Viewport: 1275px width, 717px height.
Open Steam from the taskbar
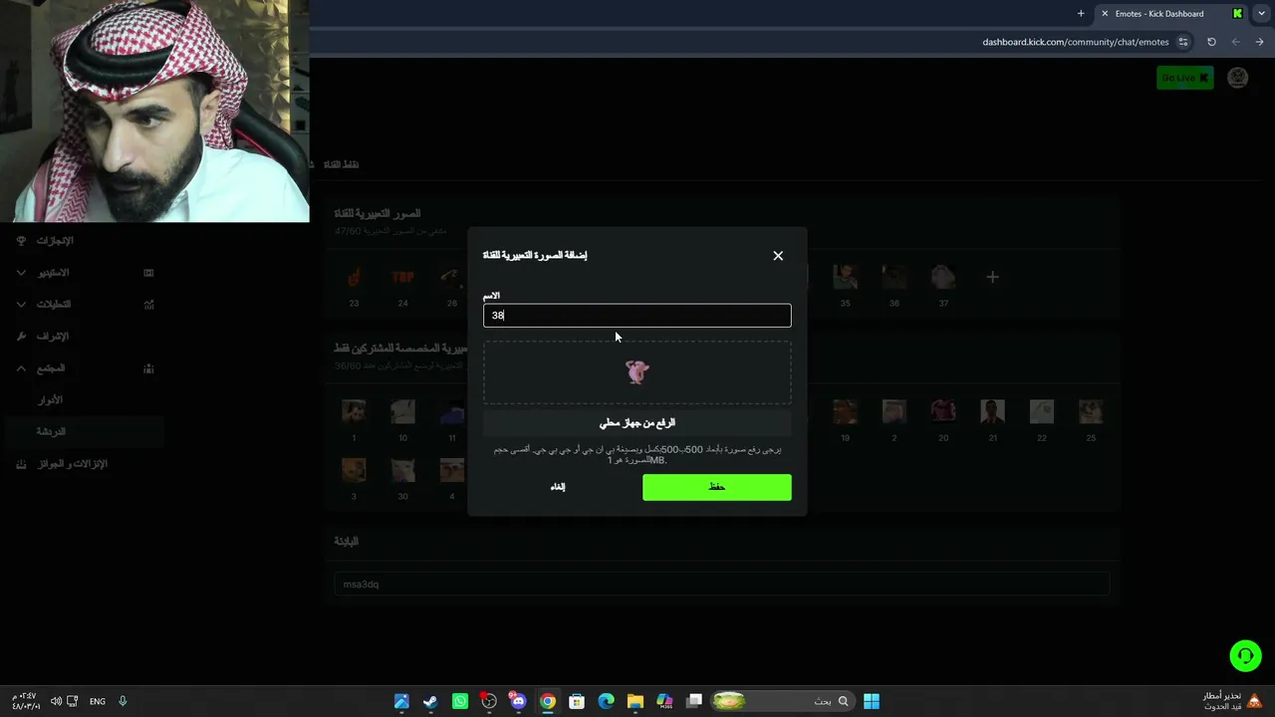coord(430,701)
